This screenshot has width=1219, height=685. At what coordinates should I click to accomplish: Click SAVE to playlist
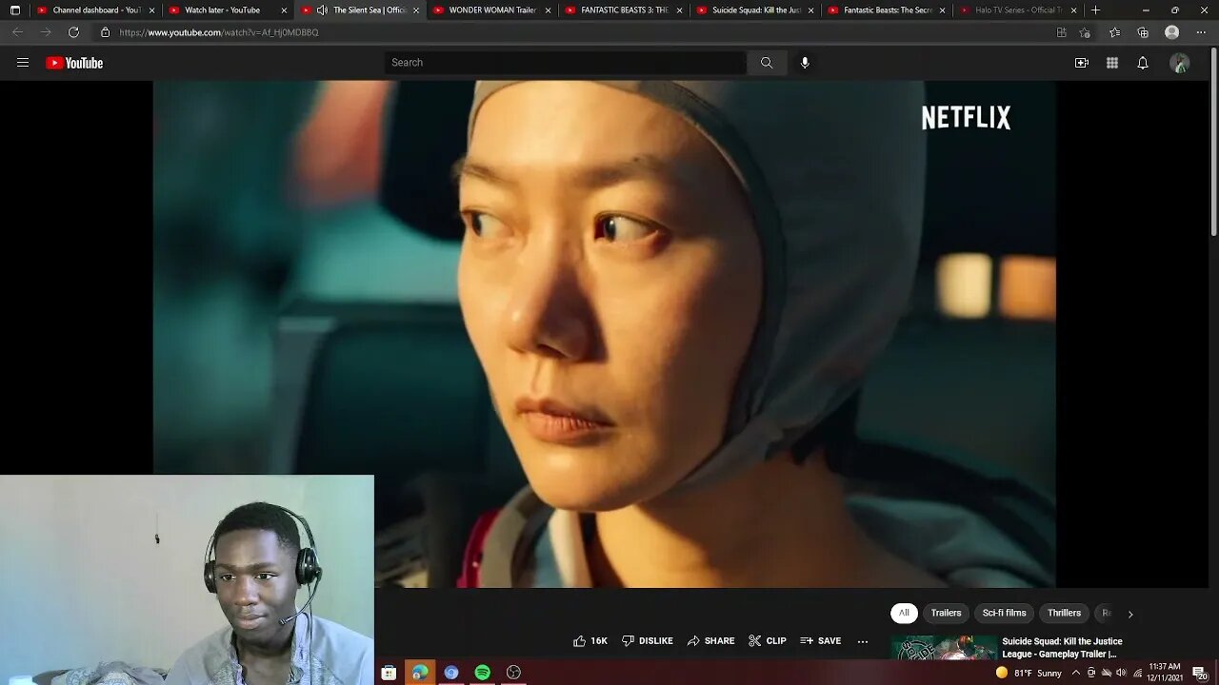pos(821,641)
